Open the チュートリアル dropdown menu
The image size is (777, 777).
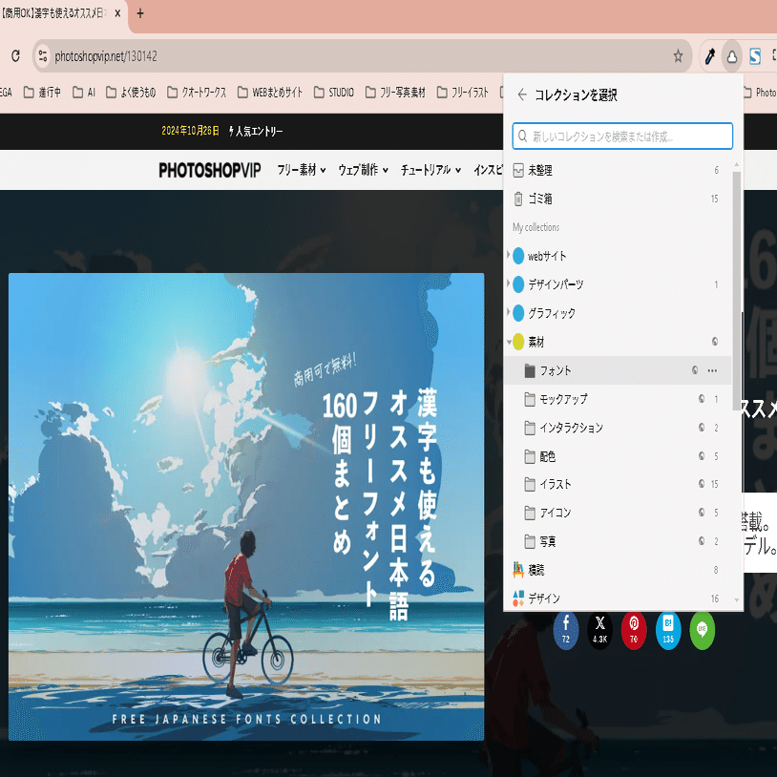click(431, 170)
